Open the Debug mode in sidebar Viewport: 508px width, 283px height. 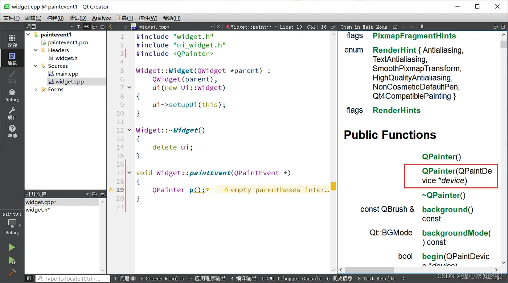pos(12,95)
